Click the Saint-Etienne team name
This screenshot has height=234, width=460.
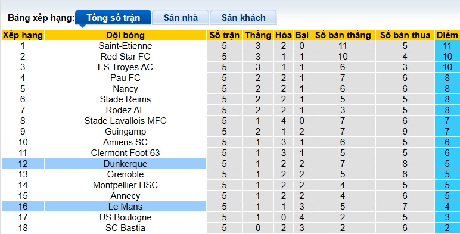point(125,46)
